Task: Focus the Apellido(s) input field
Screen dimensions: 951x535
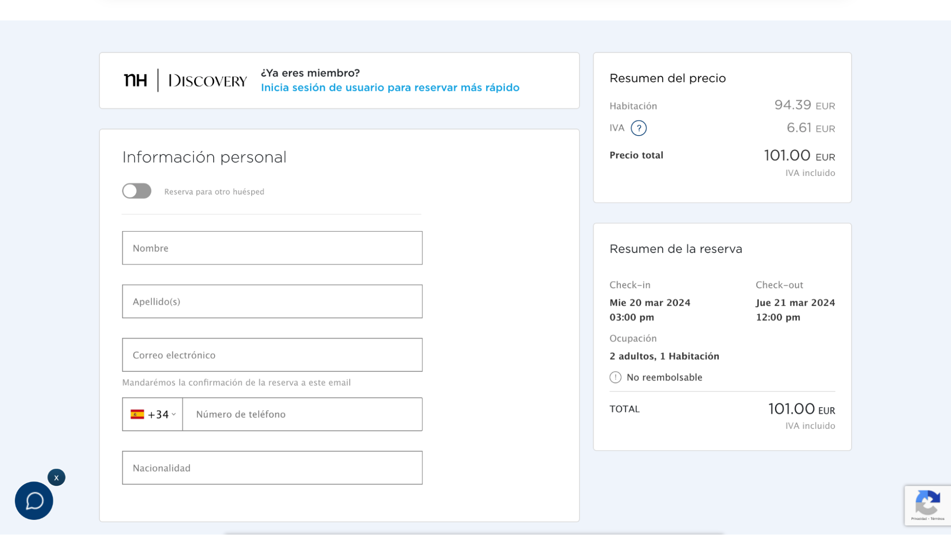Action: pyautogui.click(x=272, y=302)
